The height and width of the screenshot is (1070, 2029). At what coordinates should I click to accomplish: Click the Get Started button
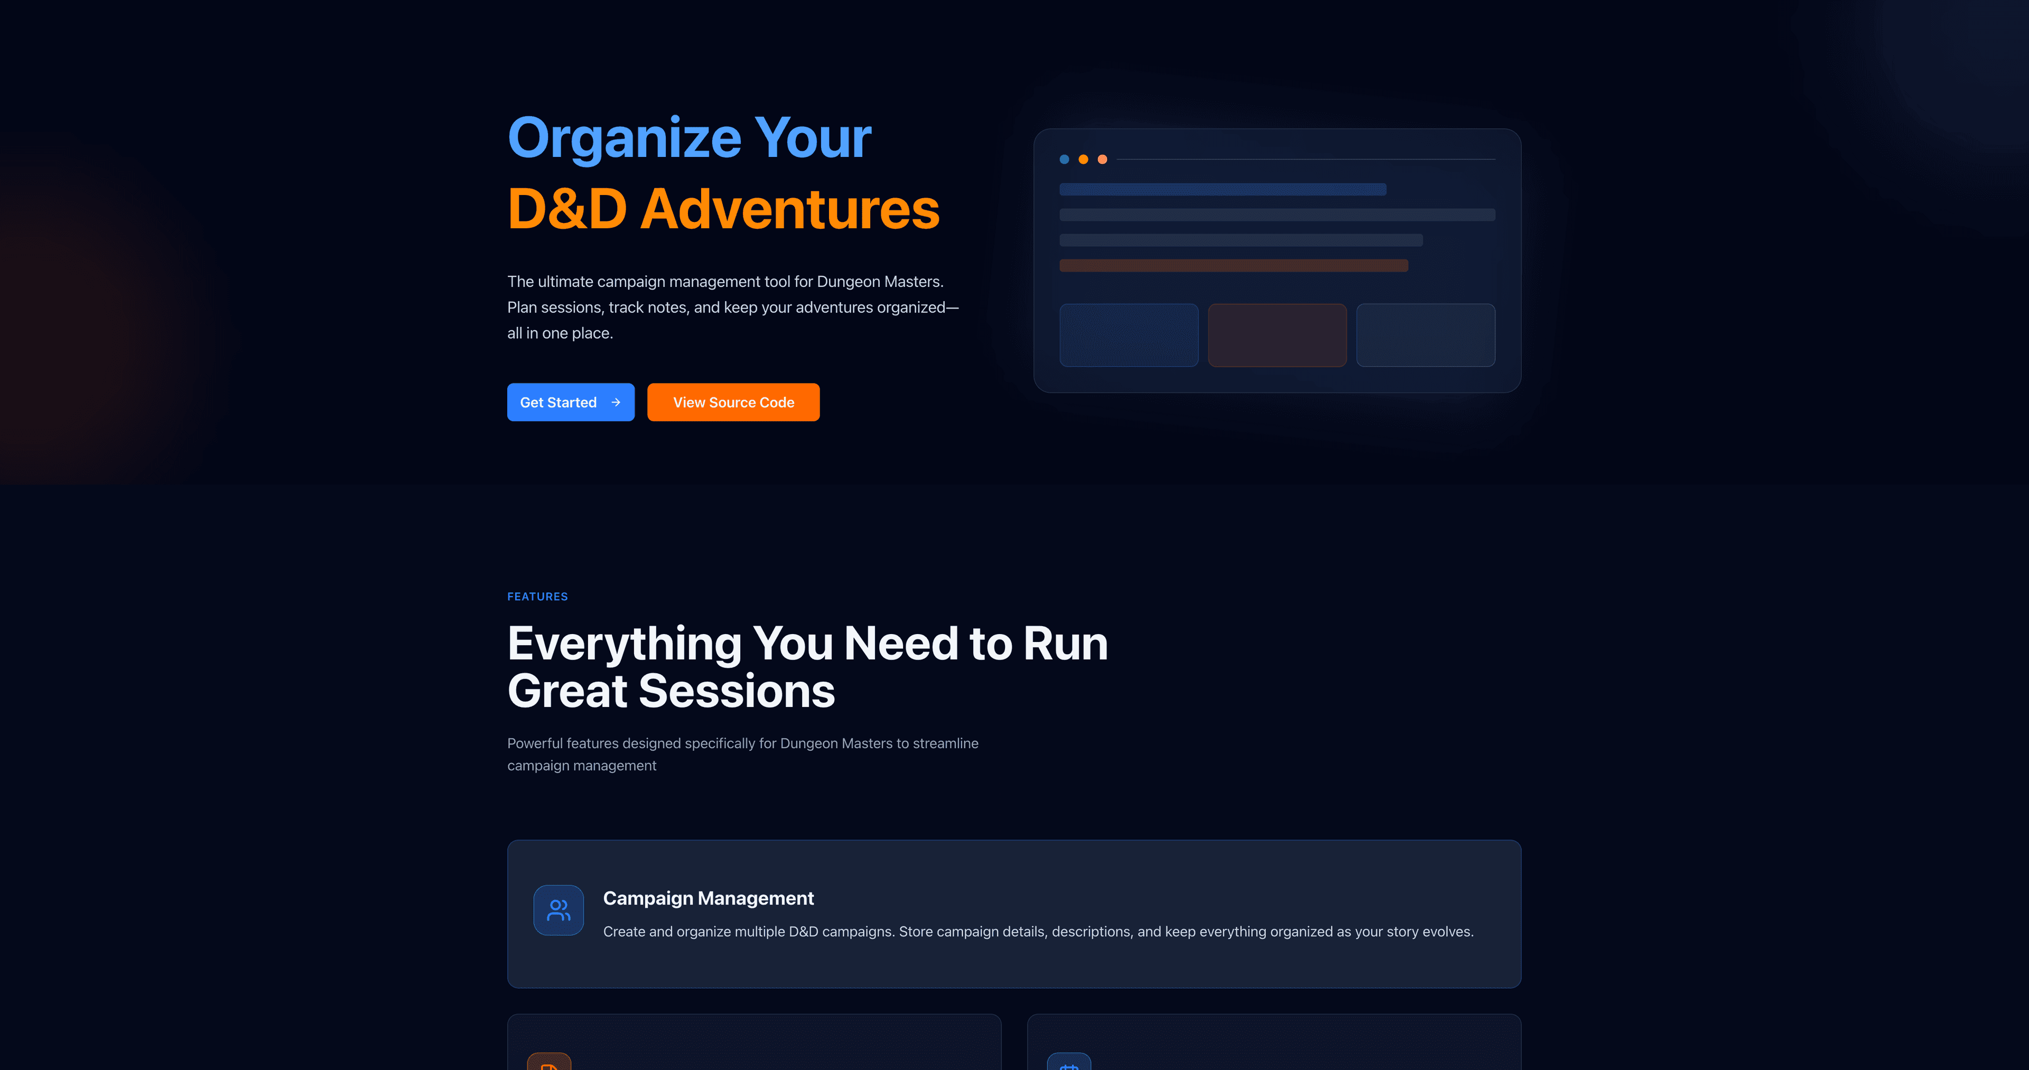pyautogui.click(x=570, y=402)
